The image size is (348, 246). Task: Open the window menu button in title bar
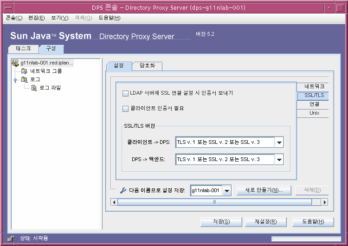8,8
